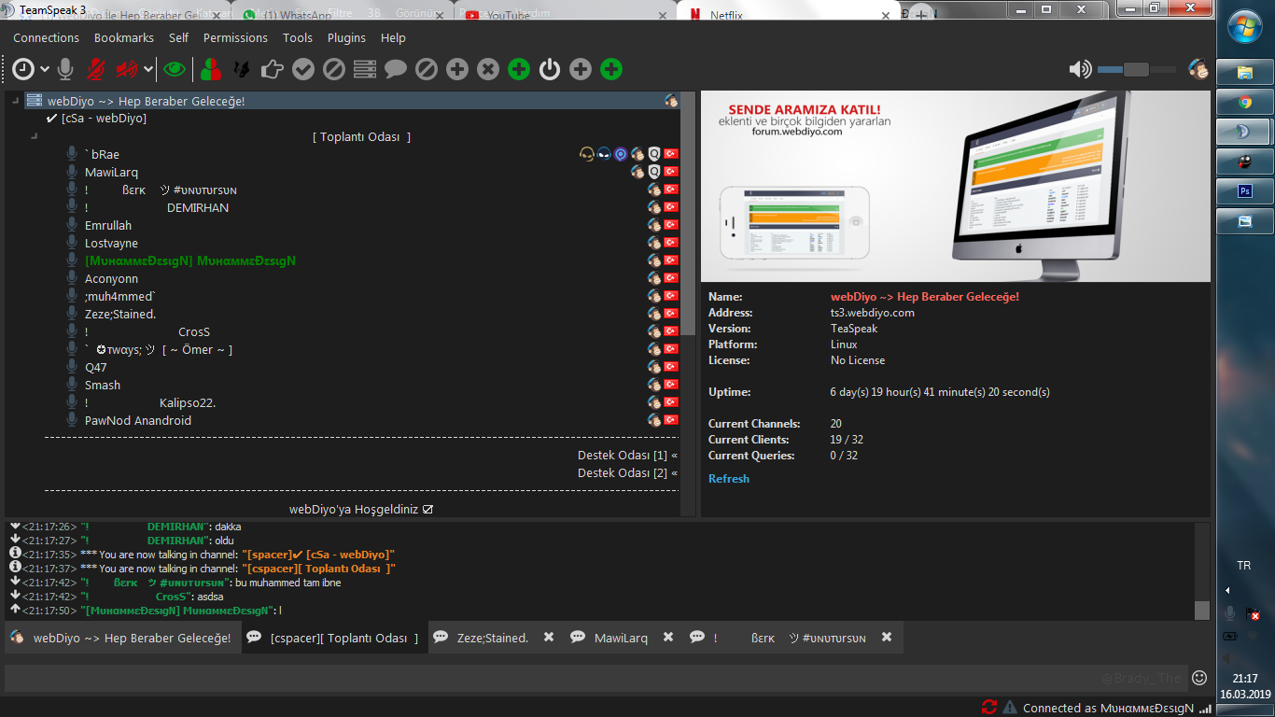Click the TR language indicator on taskbar

[x=1243, y=566]
